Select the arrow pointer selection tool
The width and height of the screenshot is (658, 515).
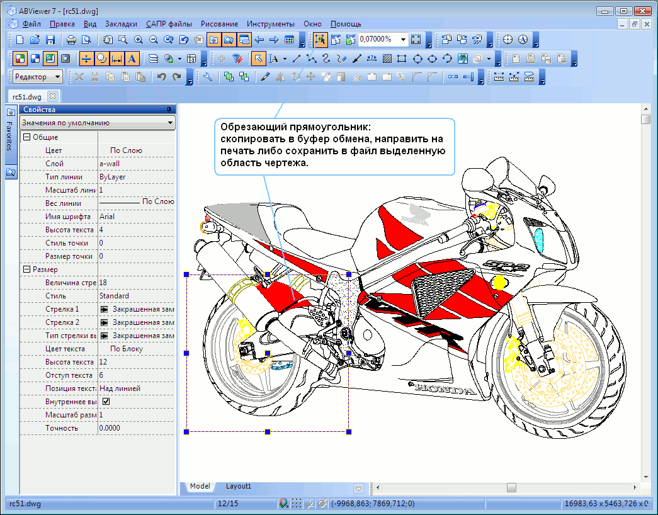coord(258,59)
